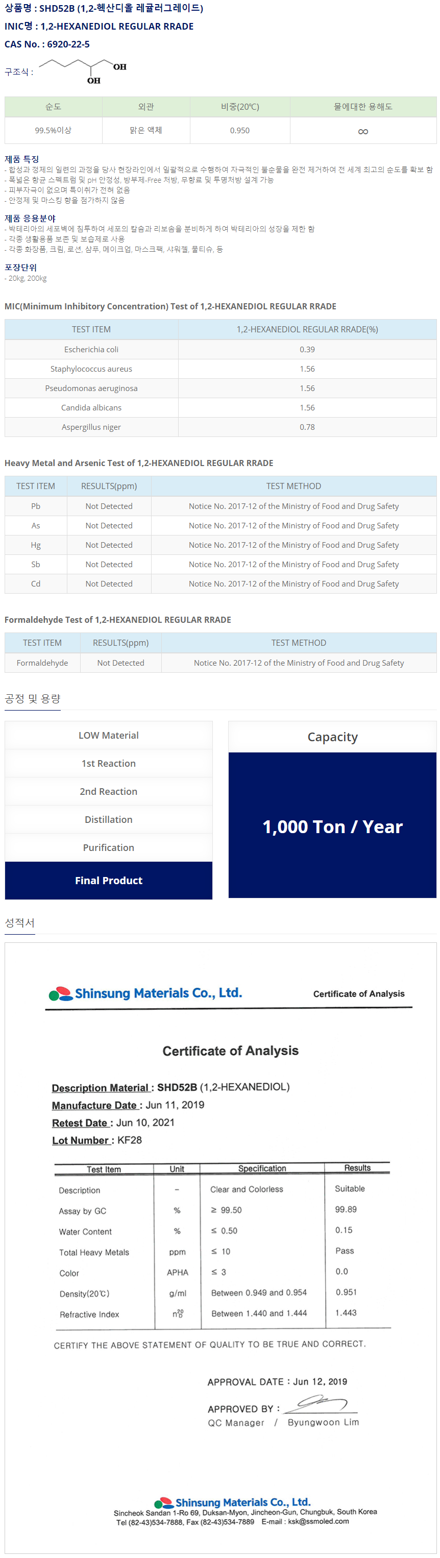
Task: Click the 제품 특징 heading
Action: click(x=22, y=159)
